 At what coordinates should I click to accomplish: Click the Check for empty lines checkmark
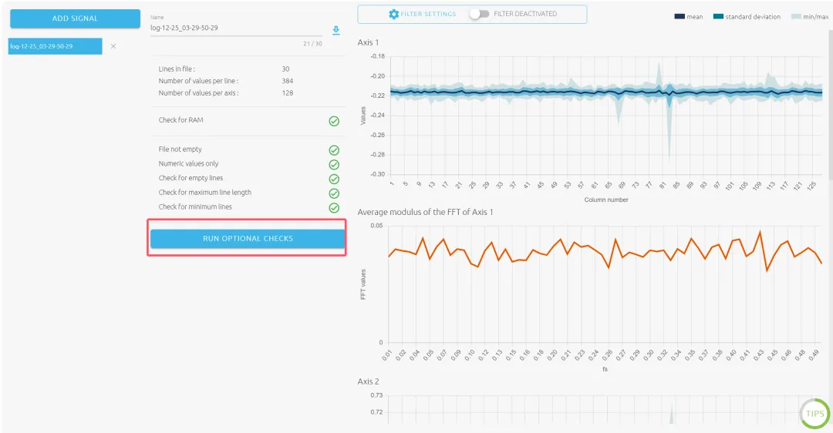(334, 179)
